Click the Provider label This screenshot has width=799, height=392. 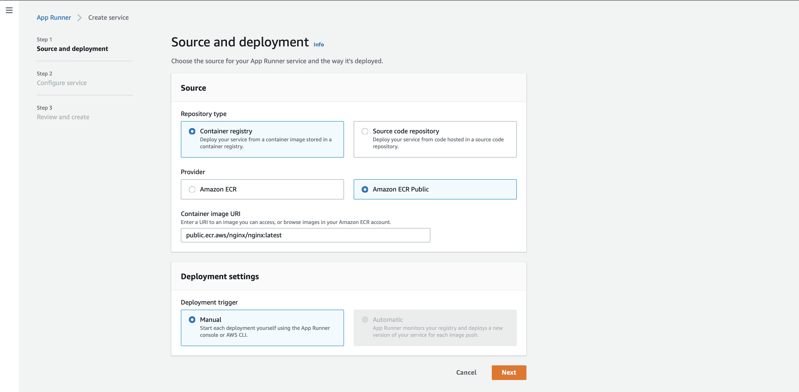coord(193,172)
